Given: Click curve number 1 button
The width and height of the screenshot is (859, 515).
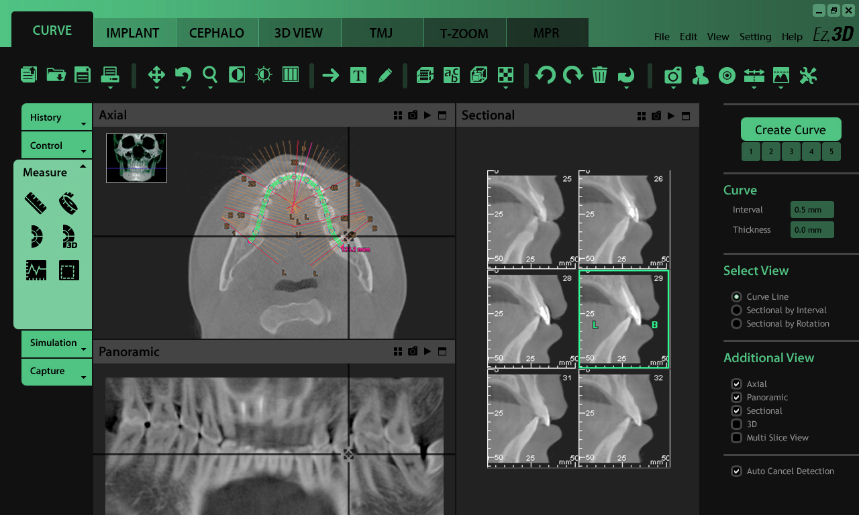Looking at the screenshot, I should pyautogui.click(x=751, y=152).
